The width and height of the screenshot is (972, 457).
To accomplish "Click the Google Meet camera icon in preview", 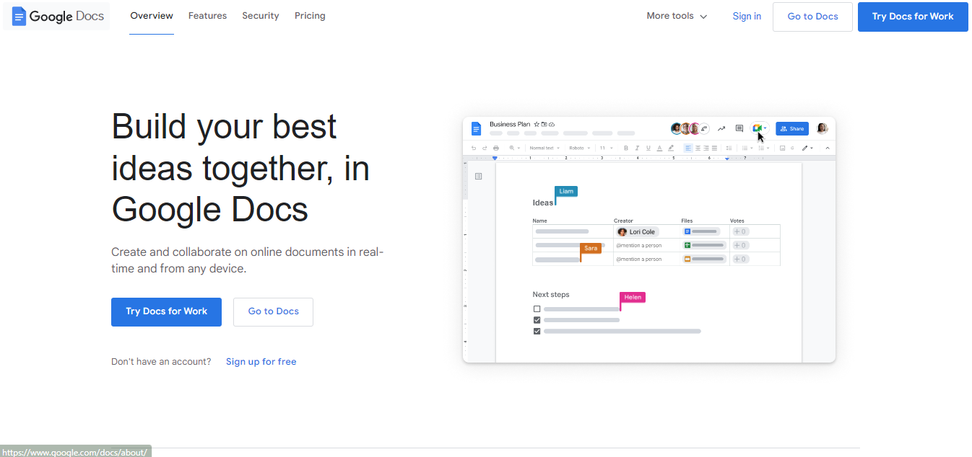I will pyautogui.click(x=757, y=128).
